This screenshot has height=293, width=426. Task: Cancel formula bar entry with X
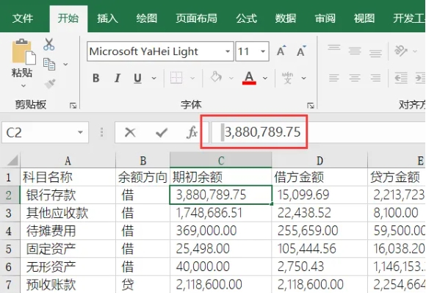click(130, 132)
